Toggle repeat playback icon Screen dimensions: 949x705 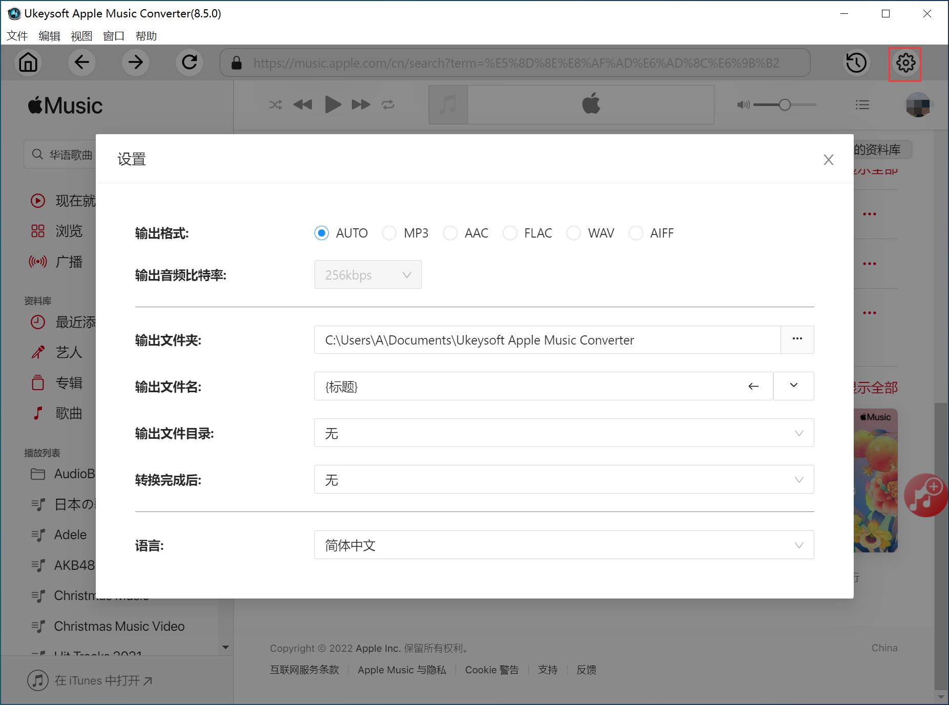coord(388,105)
